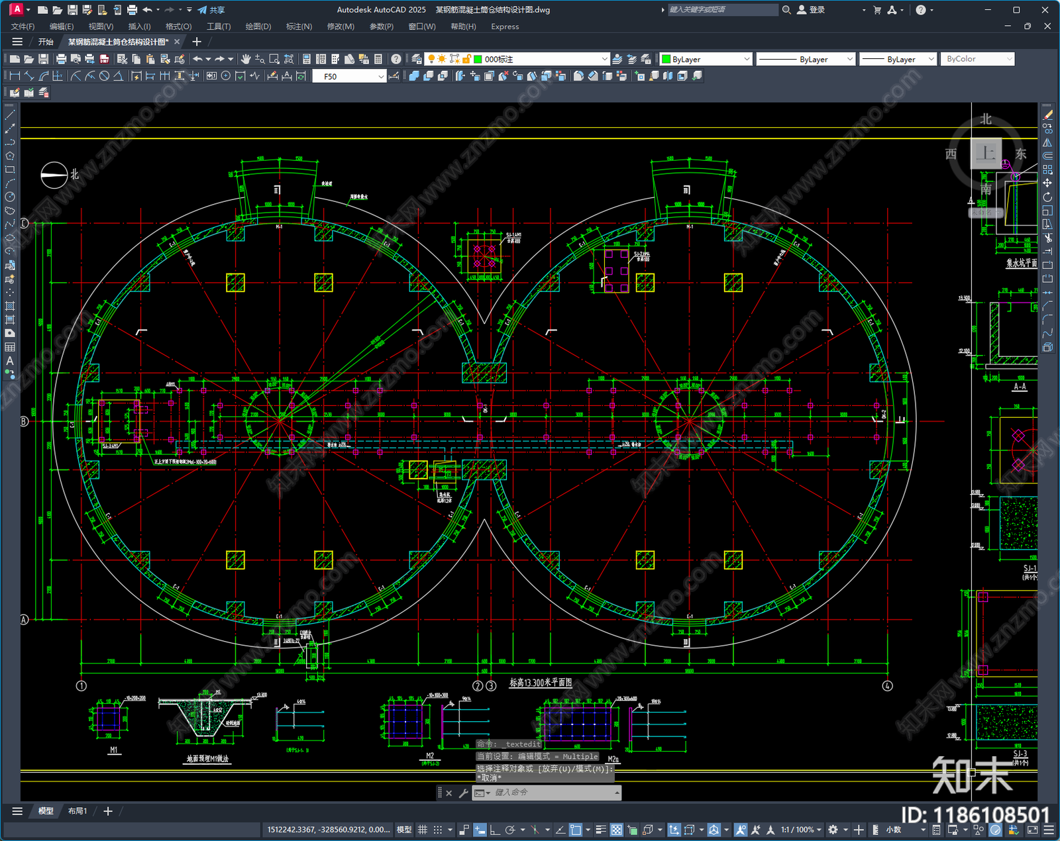Click the Linear dimension tool icon

(15, 76)
